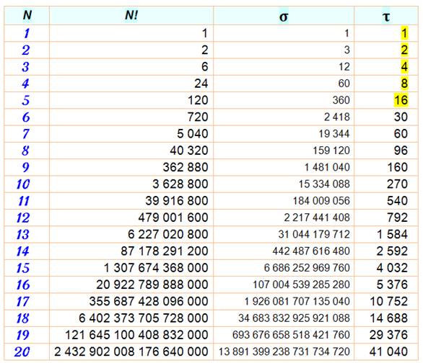This screenshot has height=363, width=423.
Task: Click row number 13 in first column
Action: [x=22, y=234]
